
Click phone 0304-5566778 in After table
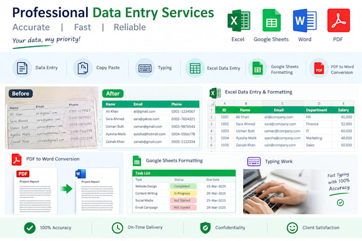pos(183,134)
